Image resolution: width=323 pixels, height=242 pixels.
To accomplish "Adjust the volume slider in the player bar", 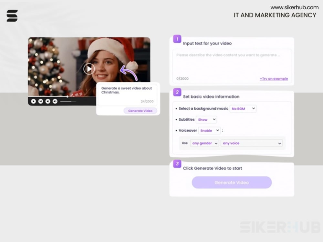I will tap(68, 101).
